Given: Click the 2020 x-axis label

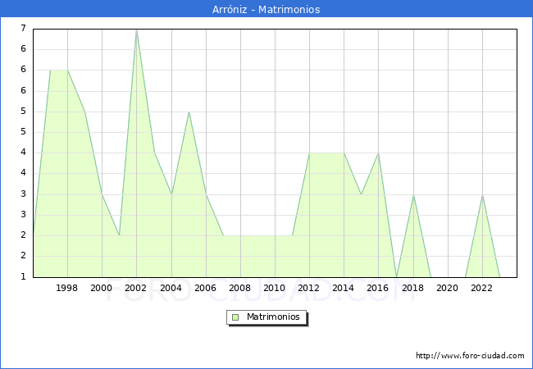Looking at the screenshot, I should [448, 288].
